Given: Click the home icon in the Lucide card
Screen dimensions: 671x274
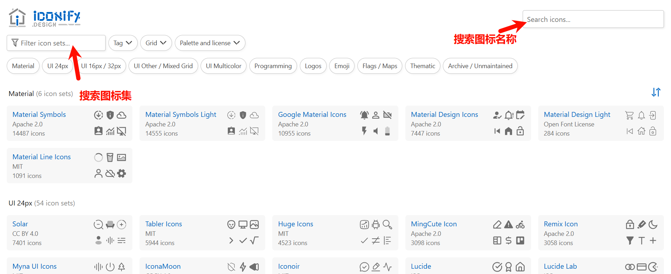Looking at the screenshot, I should pos(520,267).
